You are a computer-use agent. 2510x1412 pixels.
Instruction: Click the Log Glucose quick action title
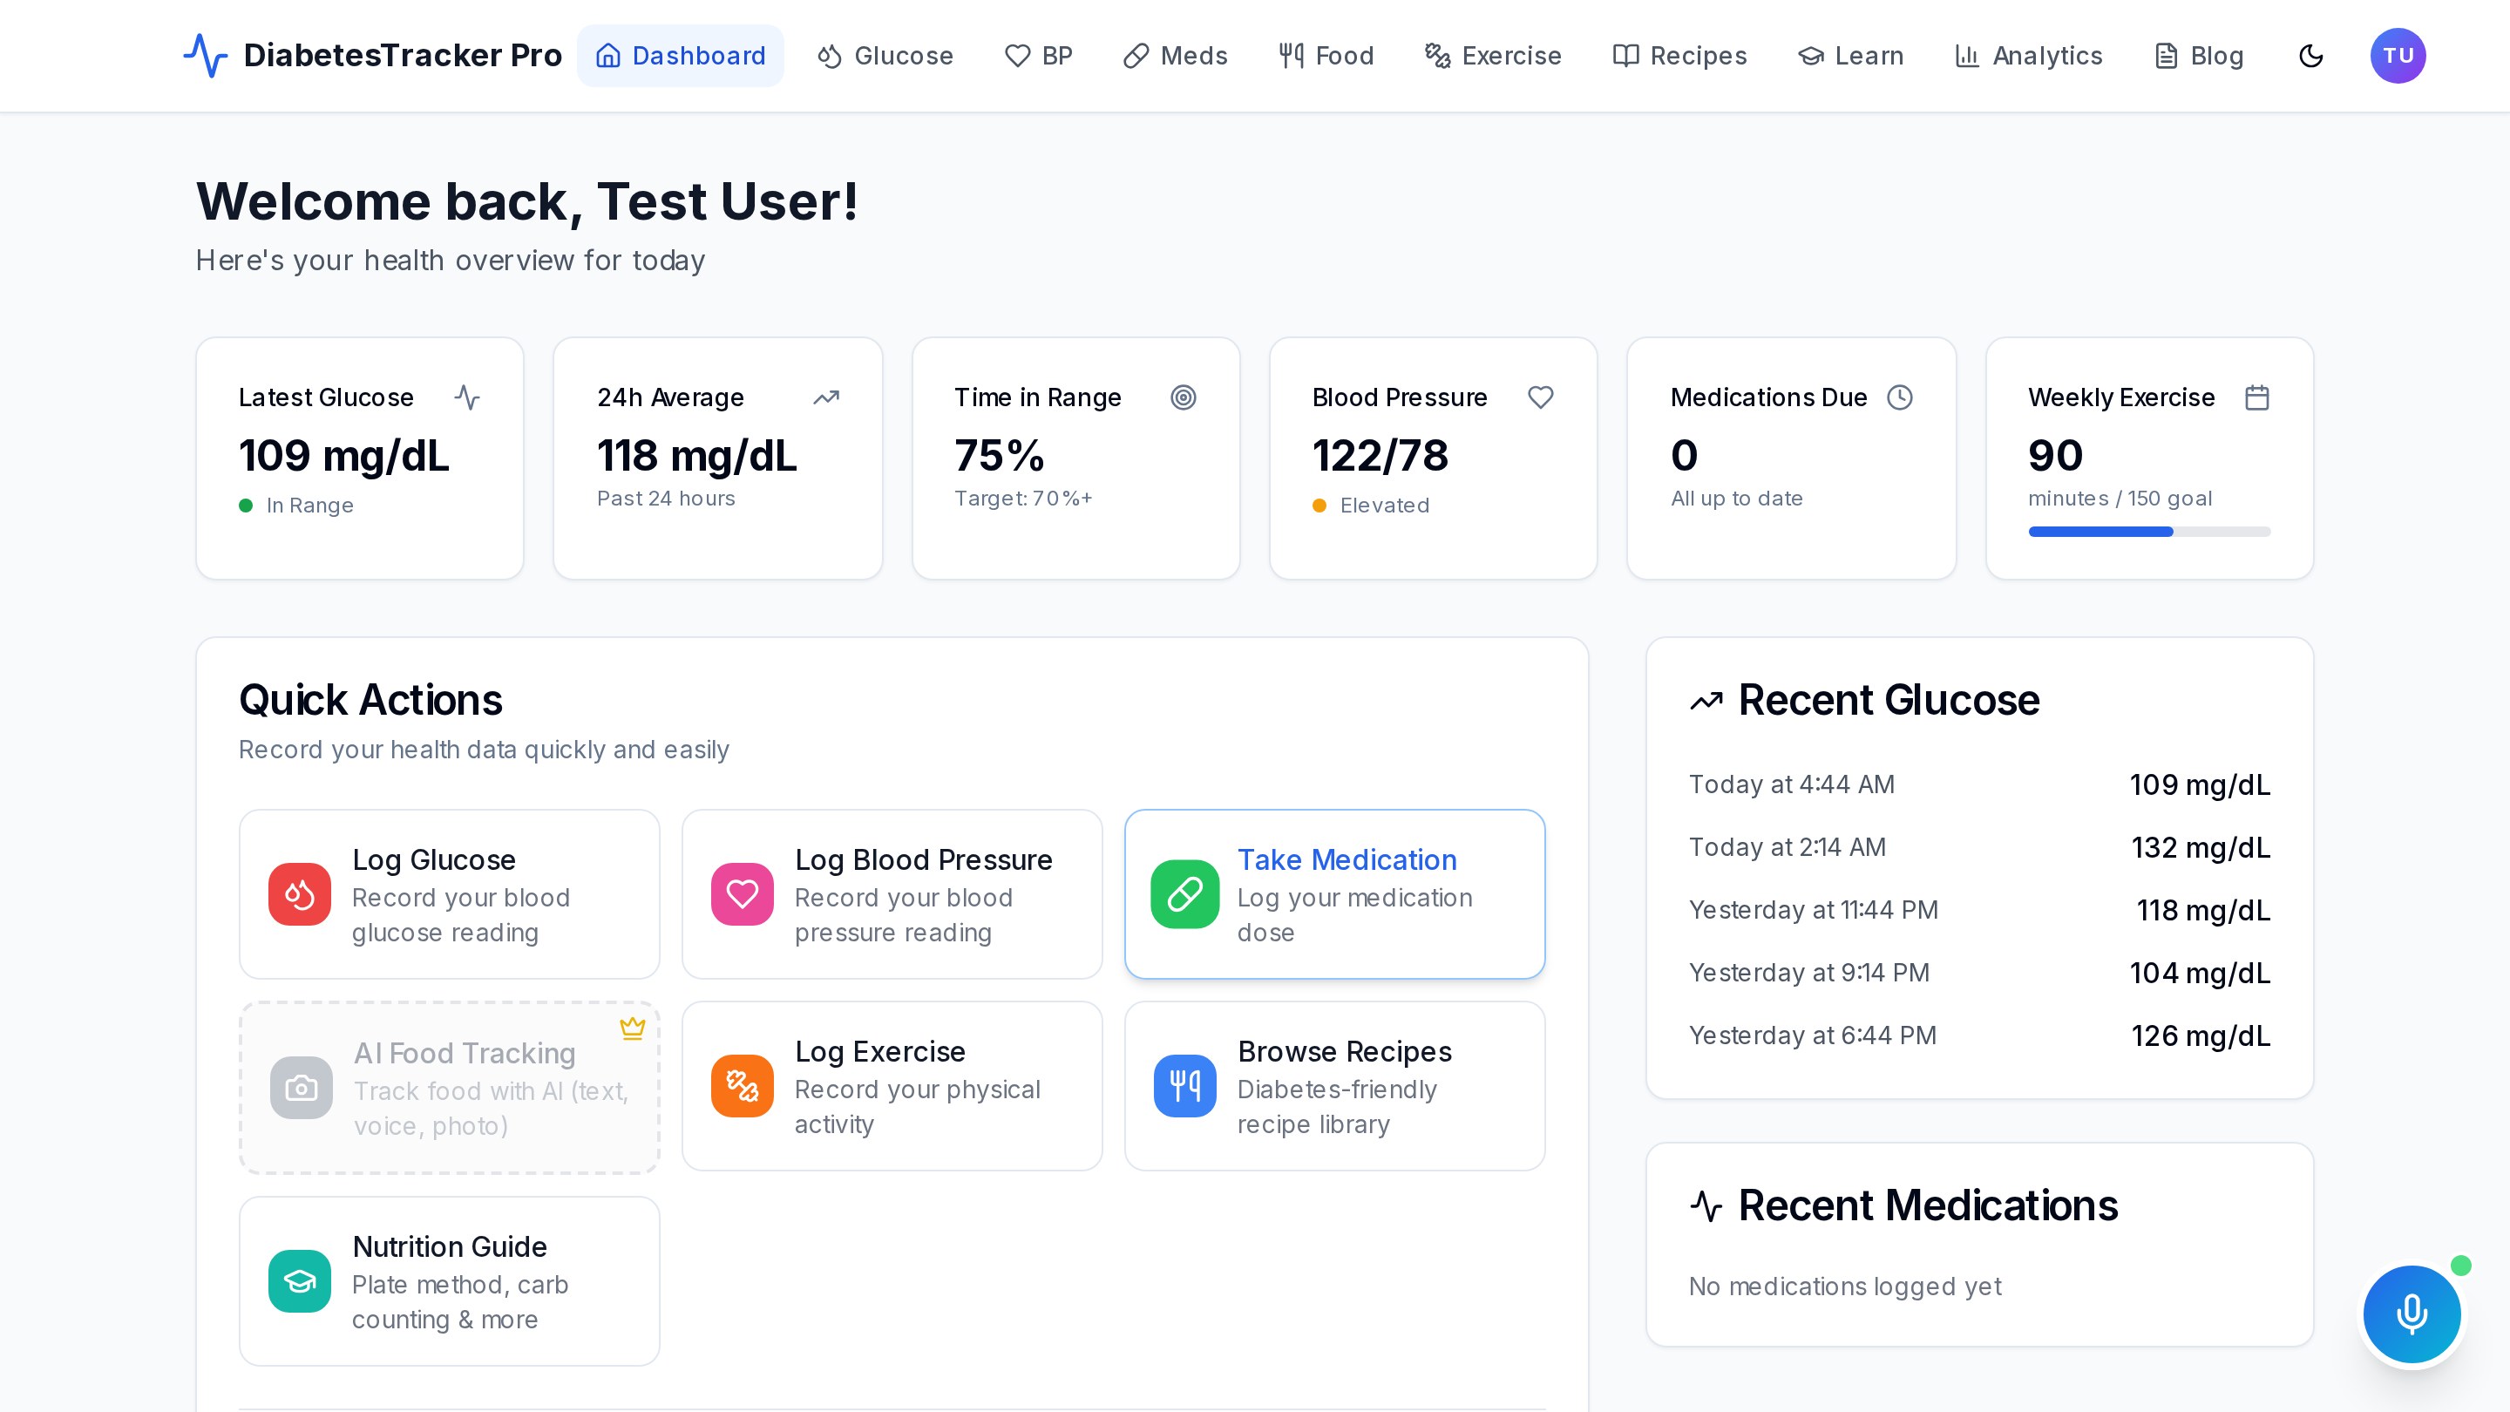434,859
